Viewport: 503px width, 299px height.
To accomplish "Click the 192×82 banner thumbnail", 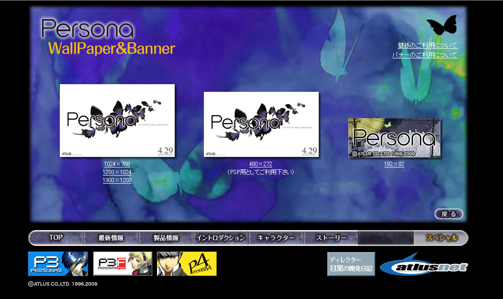I will (394, 138).
